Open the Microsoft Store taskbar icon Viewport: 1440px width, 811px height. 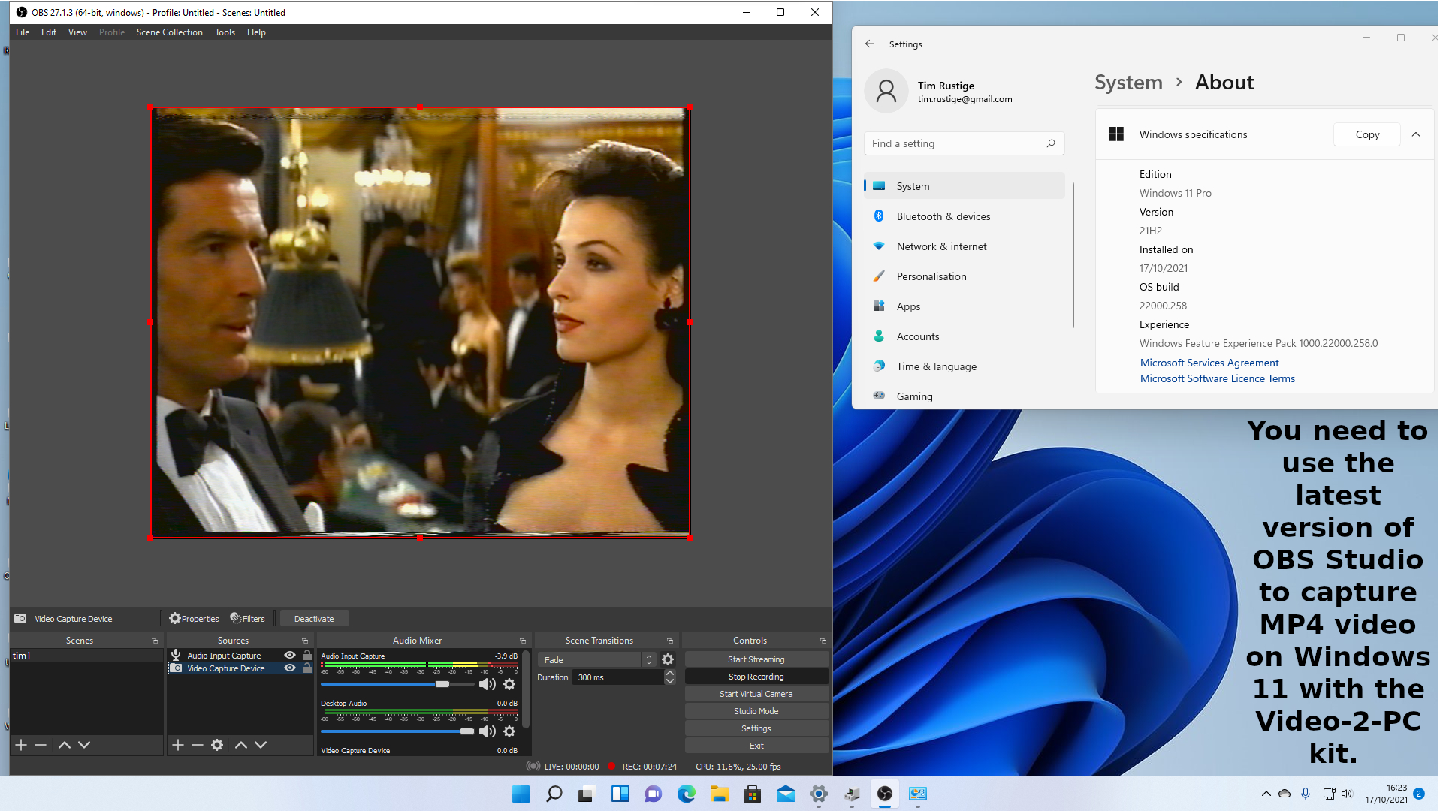tap(752, 794)
